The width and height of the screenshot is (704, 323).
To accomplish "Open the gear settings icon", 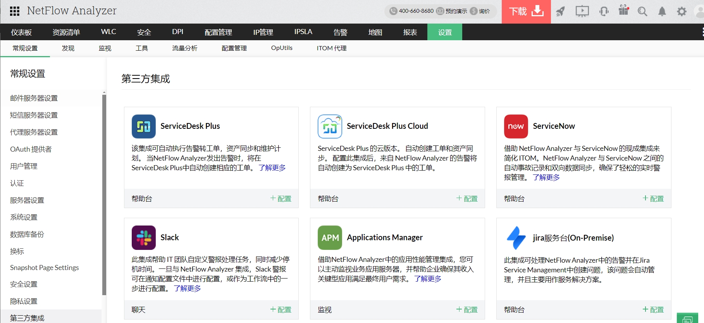I will [682, 12].
